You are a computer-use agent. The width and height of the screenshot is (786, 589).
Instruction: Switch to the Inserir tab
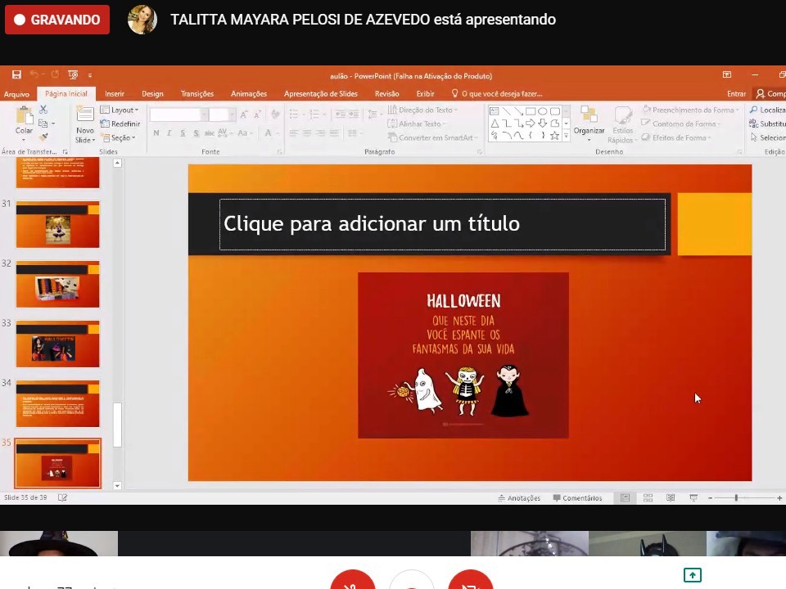point(115,93)
